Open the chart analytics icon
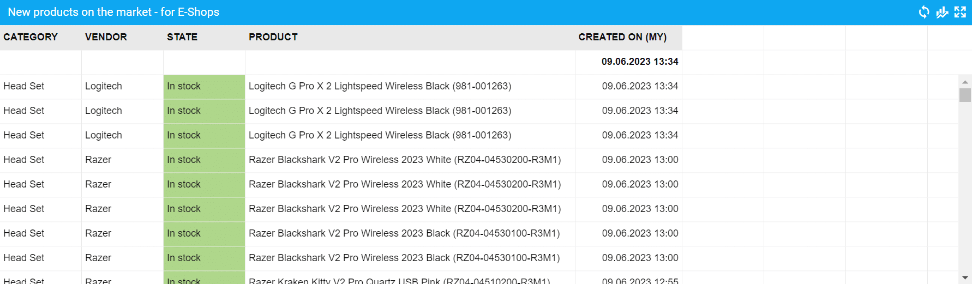This screenshot has width=972, height=284. point(942,12)
